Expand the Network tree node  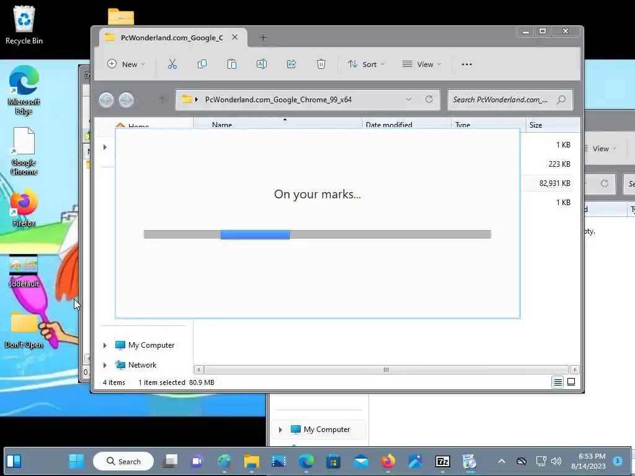pos(105,365)
